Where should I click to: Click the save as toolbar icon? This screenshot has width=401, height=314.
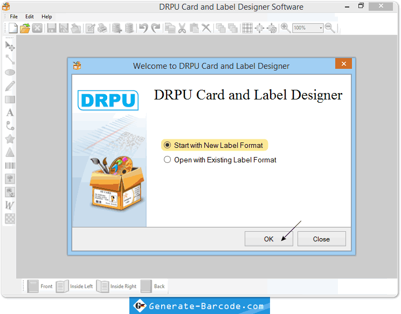[x=64, y=28]
